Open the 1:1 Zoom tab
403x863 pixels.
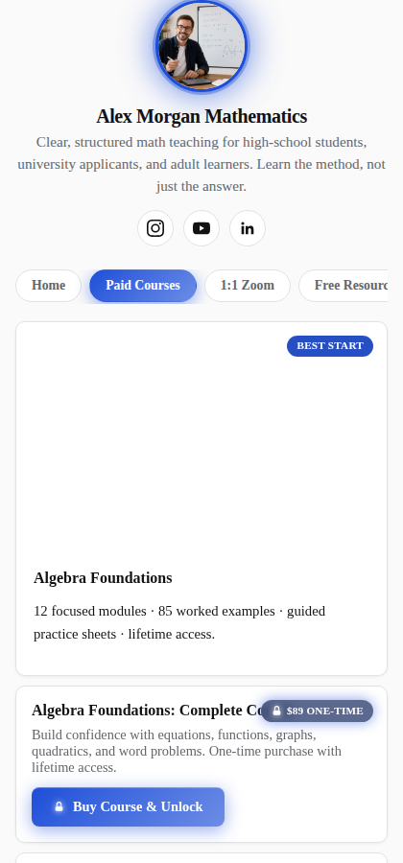coord(248,286)
